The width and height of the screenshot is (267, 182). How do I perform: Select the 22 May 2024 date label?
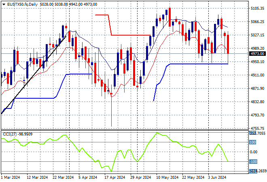tap(193, 178)
